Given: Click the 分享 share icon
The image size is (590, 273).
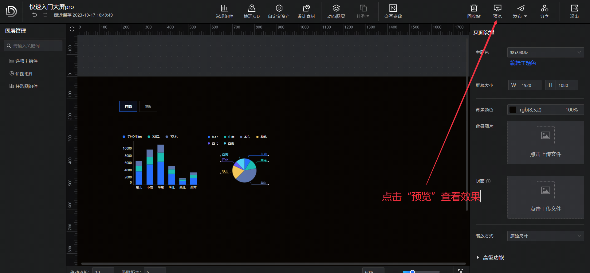Looking at the screenshot, I should 544,12.
